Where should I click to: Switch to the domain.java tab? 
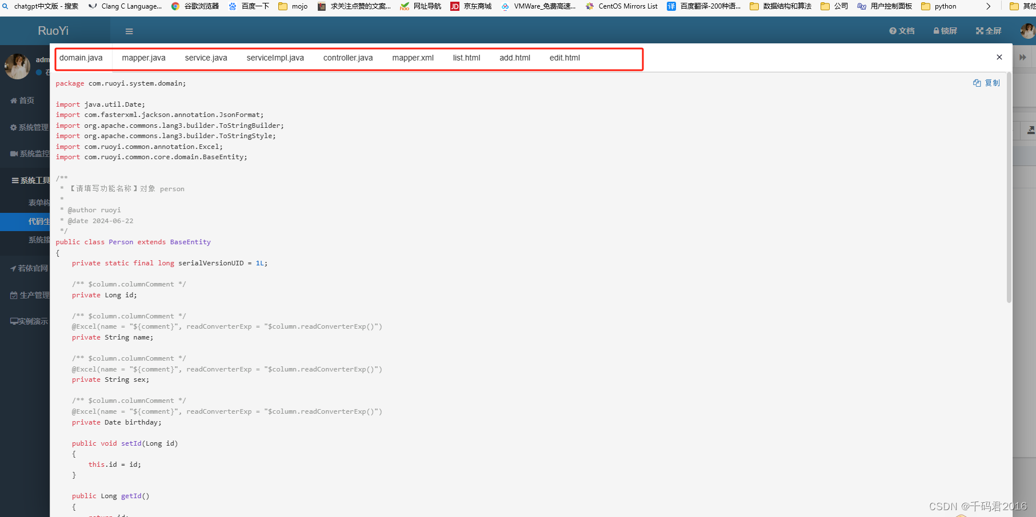coord(81,58)
